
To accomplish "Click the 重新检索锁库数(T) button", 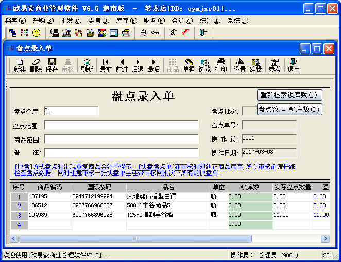I will 289,95.
